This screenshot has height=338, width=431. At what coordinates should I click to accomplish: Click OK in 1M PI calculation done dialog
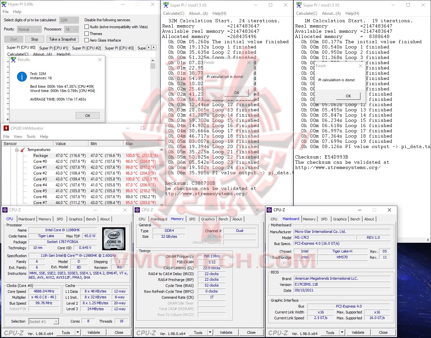point(348,96)
